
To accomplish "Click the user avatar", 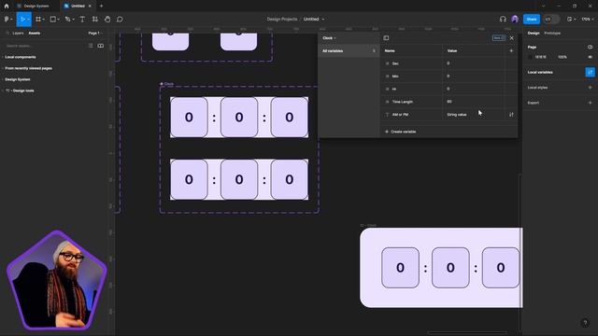I will 515,19.
